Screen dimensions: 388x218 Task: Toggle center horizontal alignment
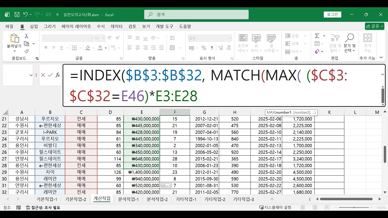coord(138,48)
